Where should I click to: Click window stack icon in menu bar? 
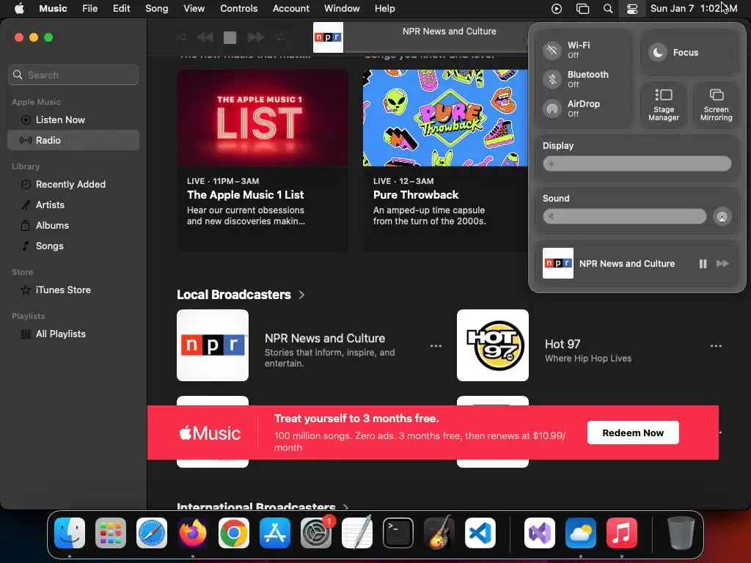(582, 9)
